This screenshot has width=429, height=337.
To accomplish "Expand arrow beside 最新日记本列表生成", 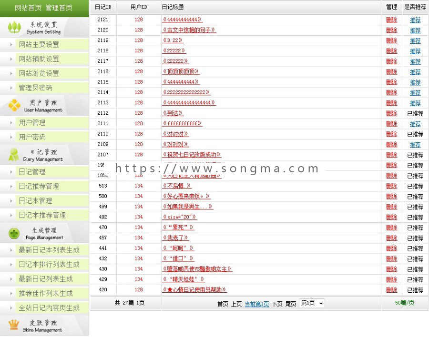I will 11,250.
